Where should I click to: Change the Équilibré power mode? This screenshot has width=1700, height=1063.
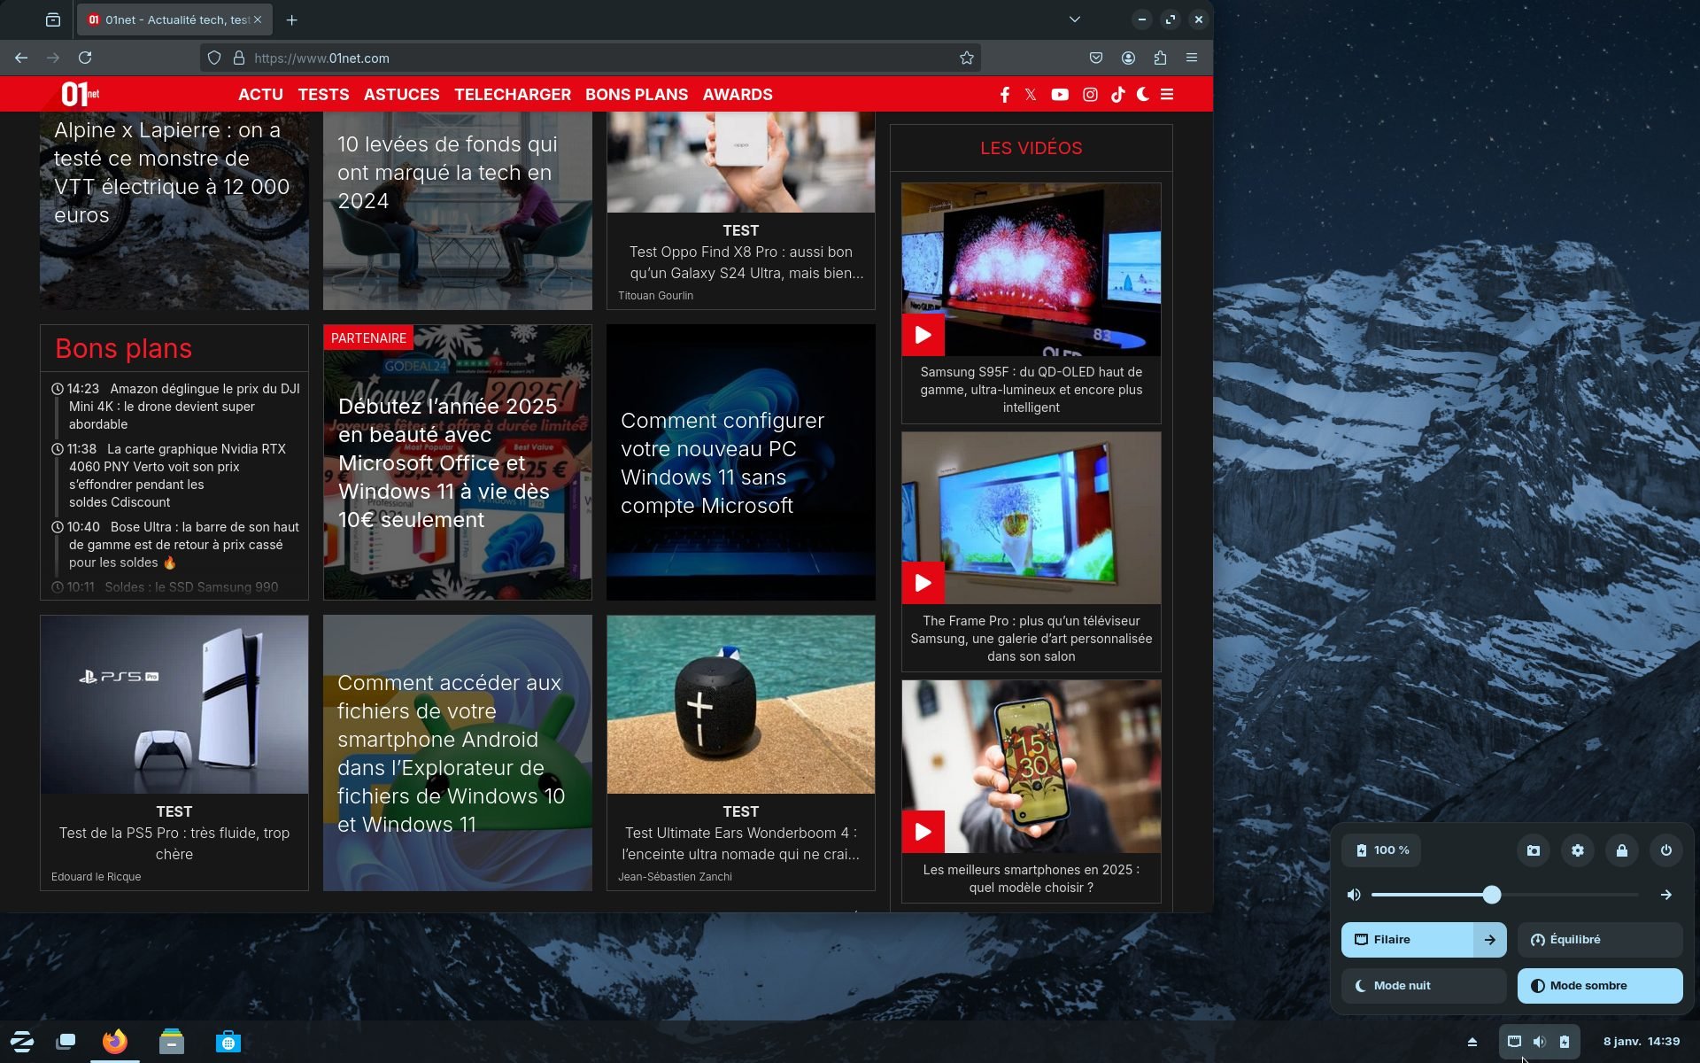pos(1600,940)
